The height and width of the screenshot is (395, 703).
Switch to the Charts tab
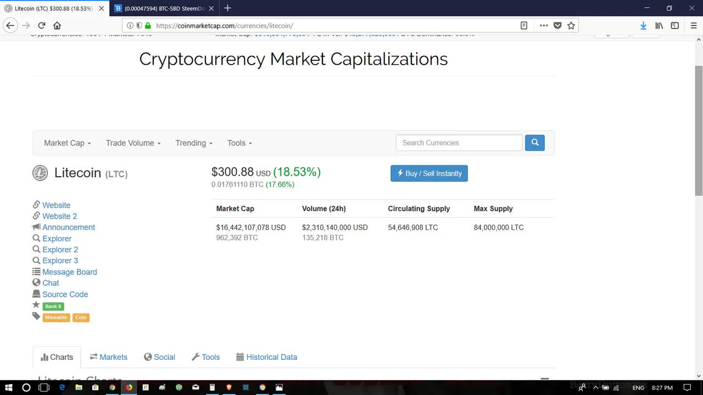pyautogui.click(x=57, y=357)
